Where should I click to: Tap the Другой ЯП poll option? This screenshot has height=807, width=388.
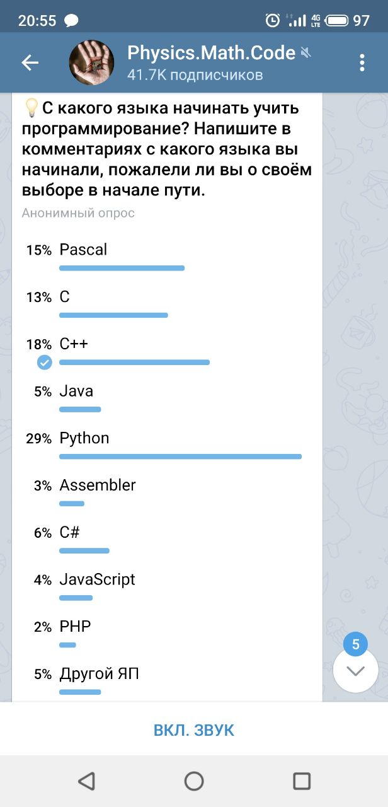[99, 674]
